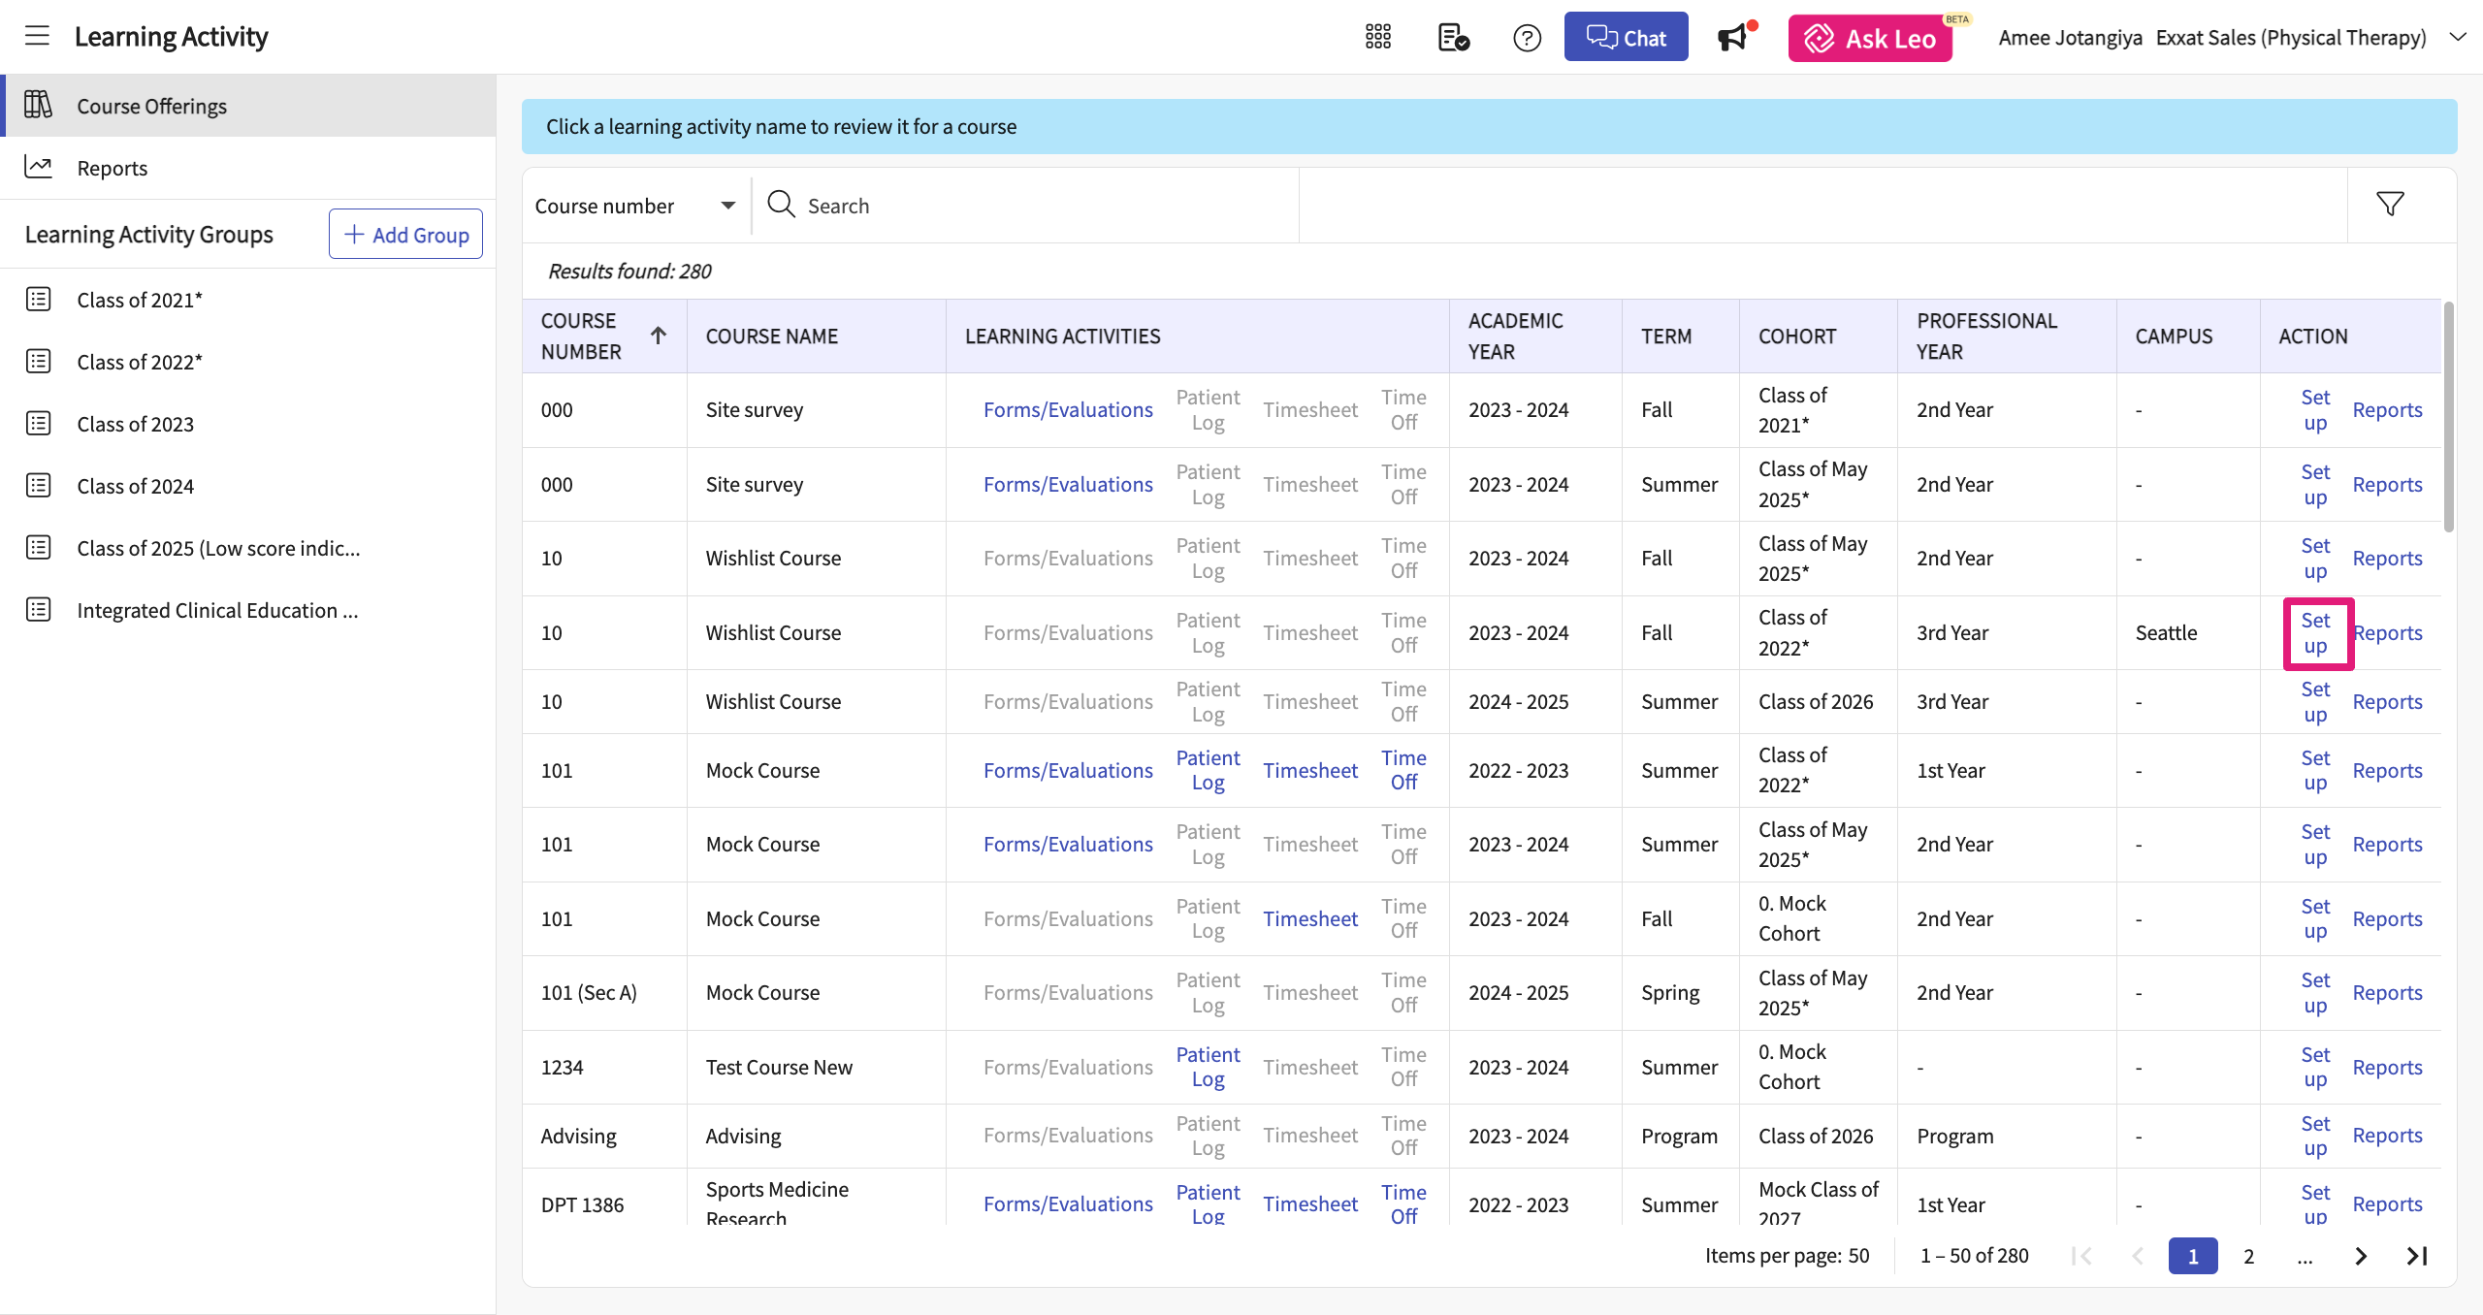This screenshot has height=1315, width=2483.
Task: Click the table vertical scrollbar
Action: (2448, 417)
